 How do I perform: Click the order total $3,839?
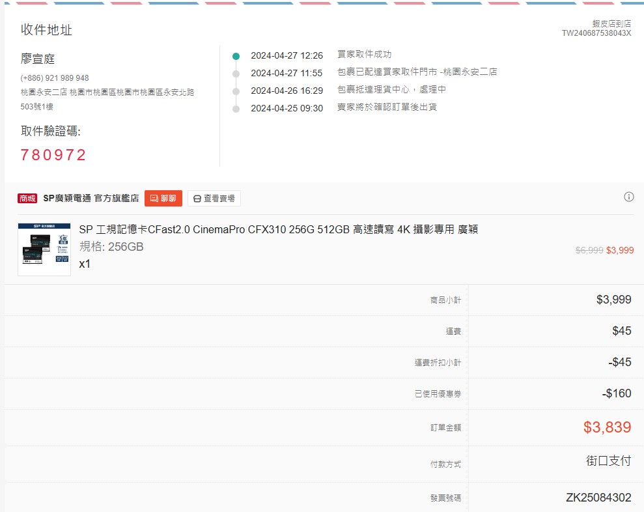coord(607,427)
